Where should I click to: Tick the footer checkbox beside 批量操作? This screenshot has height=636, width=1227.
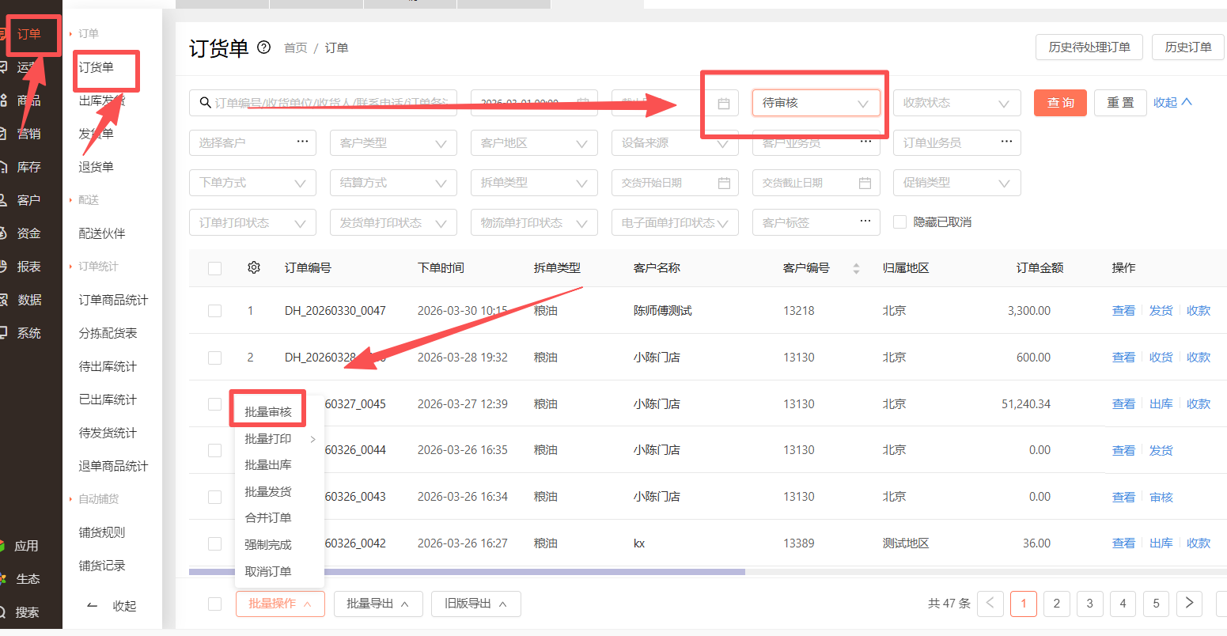tap(214, 604)
